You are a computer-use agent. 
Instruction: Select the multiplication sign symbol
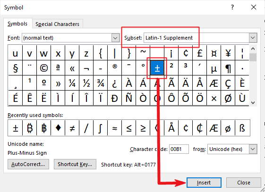(214, 98)
